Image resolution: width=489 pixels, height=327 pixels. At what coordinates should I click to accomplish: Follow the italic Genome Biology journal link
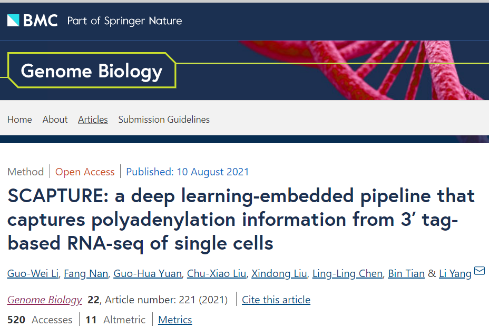coord(45,300)
